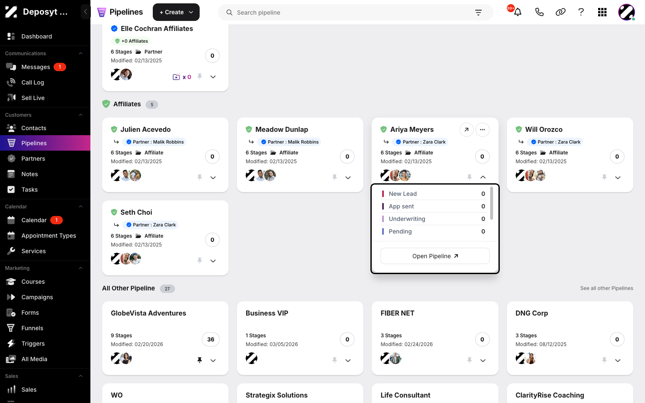This screenshot has width=645, height=403.
Task: Expand GlobeVista Adventures stages
Action: pos(213,360)
